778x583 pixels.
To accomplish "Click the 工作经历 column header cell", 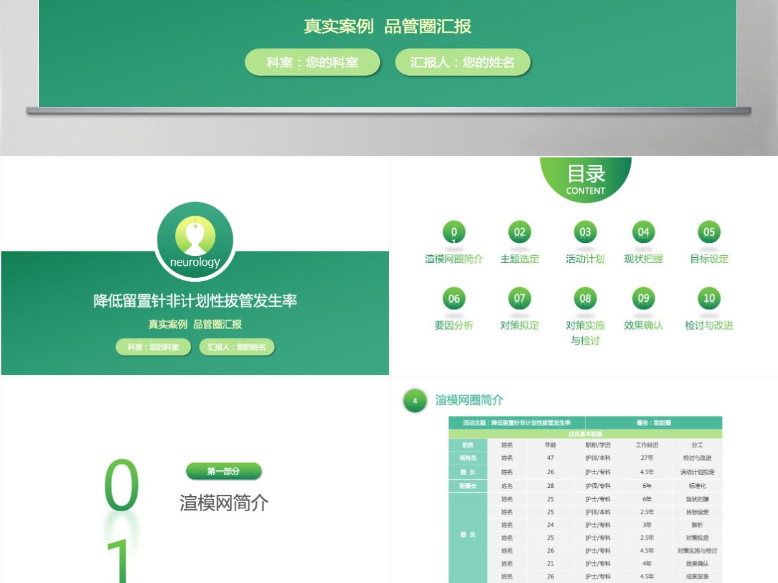I will pos(647,445).
